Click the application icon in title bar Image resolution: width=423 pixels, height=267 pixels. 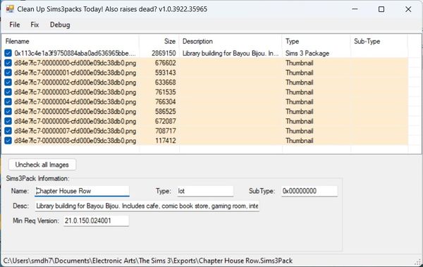click(10, 9)
